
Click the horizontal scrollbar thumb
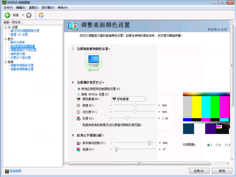tap(140, 163)
